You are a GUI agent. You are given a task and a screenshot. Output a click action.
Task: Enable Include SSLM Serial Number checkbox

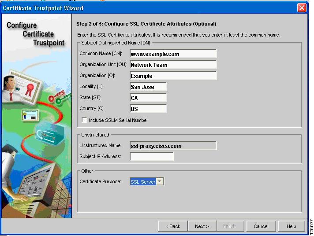click(x=85, y=120)
